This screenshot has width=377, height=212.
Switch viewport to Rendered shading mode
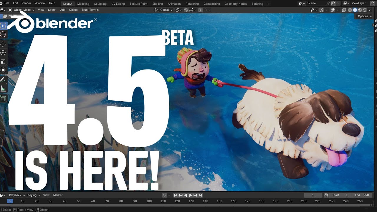[365, 10]
